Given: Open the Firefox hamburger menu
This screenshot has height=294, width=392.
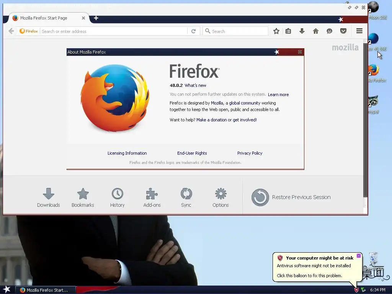Looking at the screenshot, I should [x=359, y=31].
